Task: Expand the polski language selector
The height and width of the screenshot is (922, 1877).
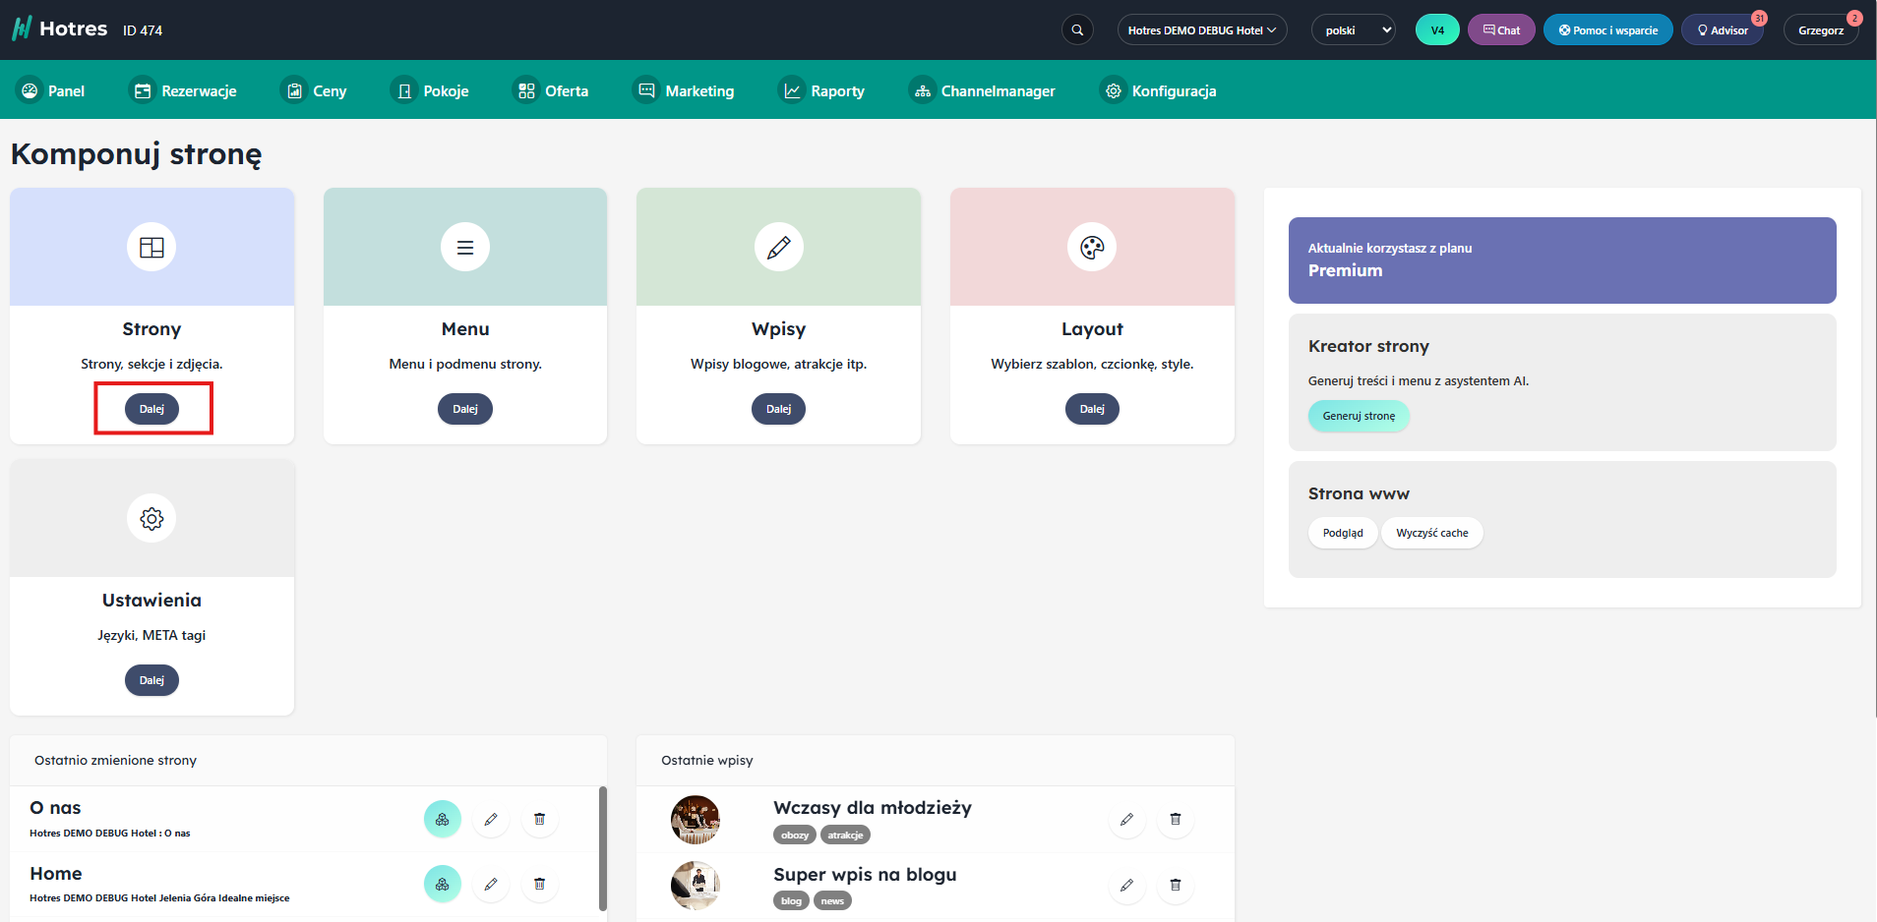Action: pyautogui.click(x=1353, y=30)
